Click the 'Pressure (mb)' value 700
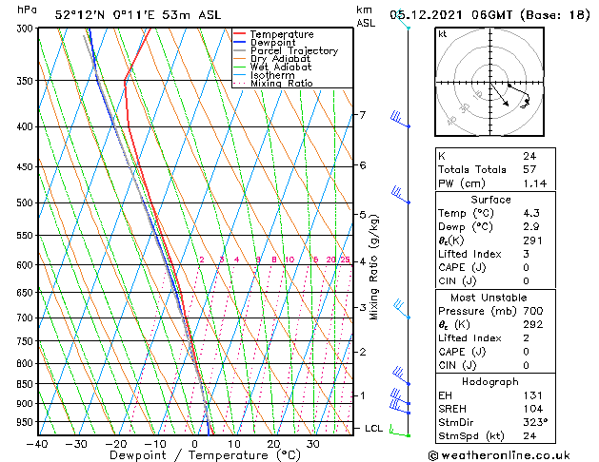 pyautogui.click(x=533, y=311)
